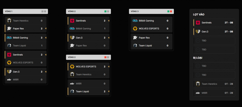This screenshot has width=242, height=107.
Task: Select the Paper Rex logo in Vòng 1
Action: 9,29
